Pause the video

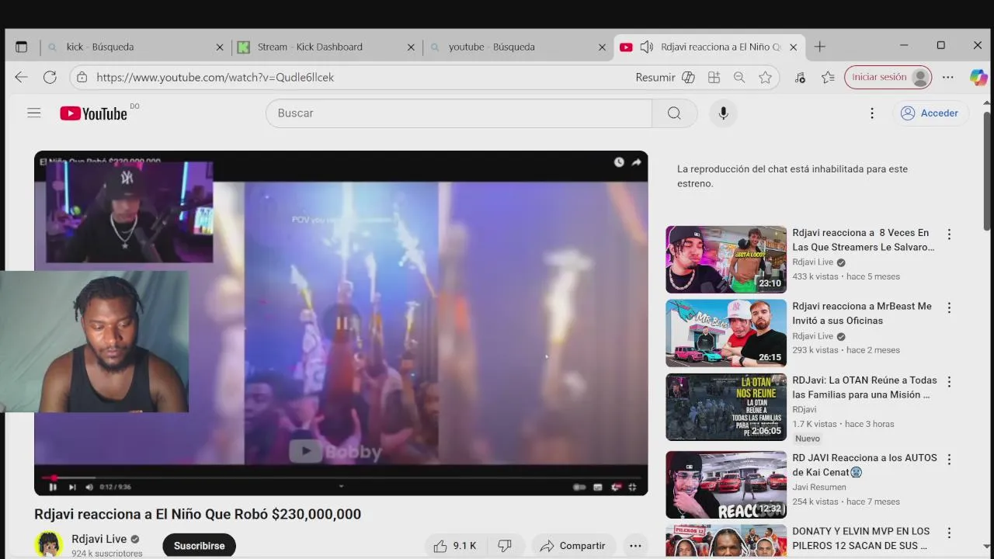pos(53,487)
